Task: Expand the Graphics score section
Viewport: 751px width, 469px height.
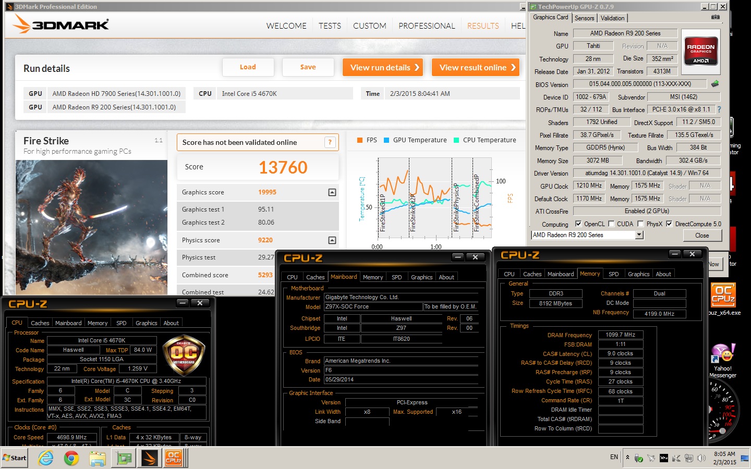Action: [332, 192]
